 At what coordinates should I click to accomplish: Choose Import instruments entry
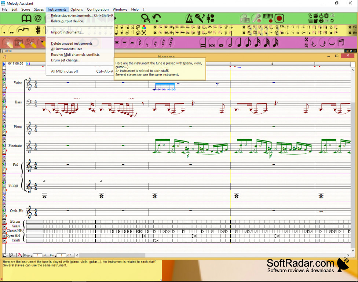(x=80, y=32)
